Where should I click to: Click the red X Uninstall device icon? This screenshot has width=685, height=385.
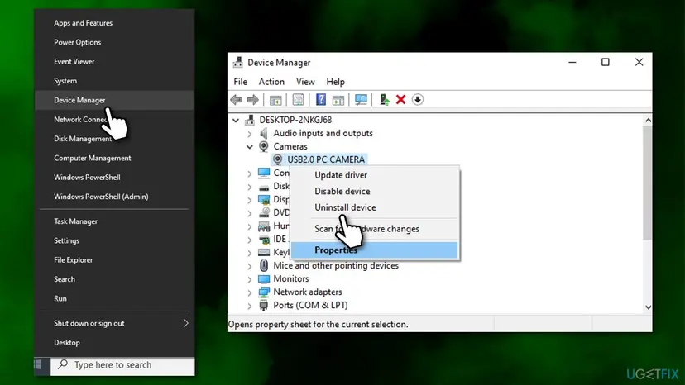(x=400, y=99)
